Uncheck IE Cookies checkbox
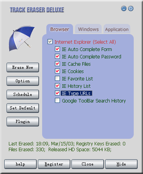The image size is (143, 174). pos(57,71)
